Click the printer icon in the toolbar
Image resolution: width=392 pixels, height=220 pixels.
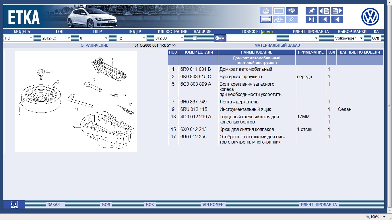coord(266,11)
